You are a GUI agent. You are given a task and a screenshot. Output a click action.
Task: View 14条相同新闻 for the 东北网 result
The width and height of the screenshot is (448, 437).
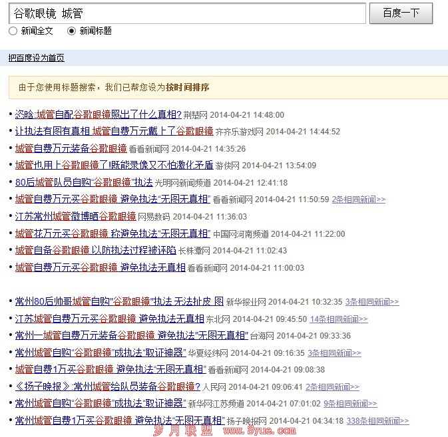click(339, 319)
